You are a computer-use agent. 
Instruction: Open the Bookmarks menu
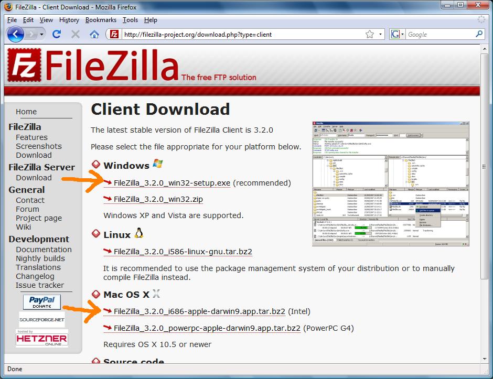[101, 20]
